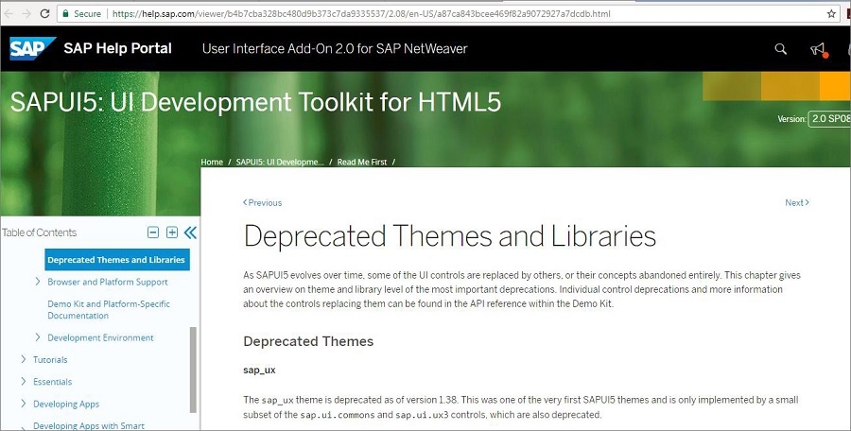Screen dimensions: 851x431
Task: Go to the Next page
Action: point(797,202)
